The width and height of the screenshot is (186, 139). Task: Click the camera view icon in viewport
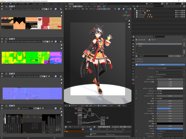tap(129, 27)
